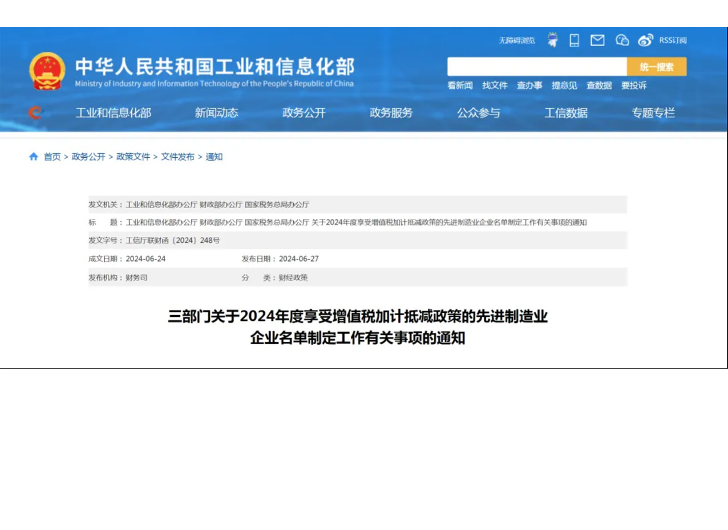The image size is (728, 530).
Task: Click the English ministry name under the title
Action: click(x=215, y=84)
